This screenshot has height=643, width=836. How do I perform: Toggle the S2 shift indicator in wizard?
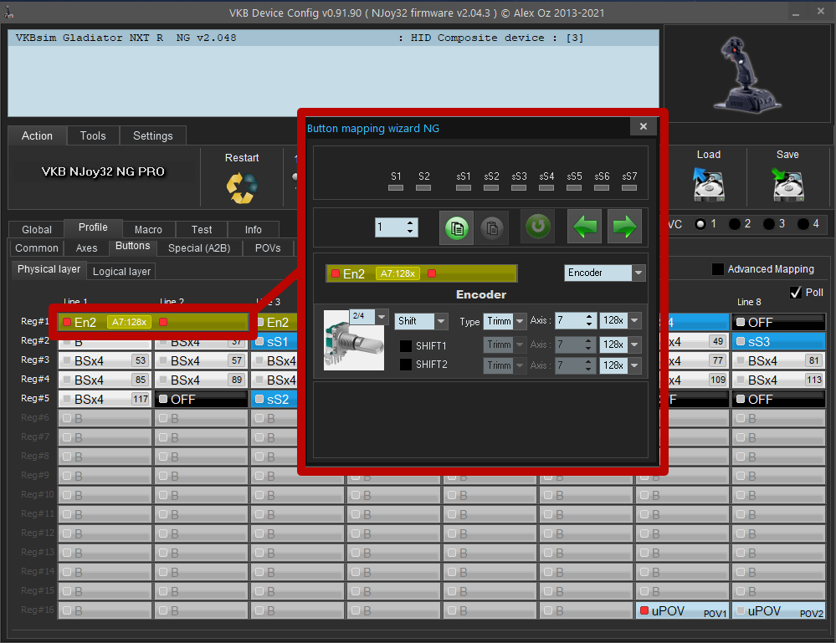click(x=423, y=187)
